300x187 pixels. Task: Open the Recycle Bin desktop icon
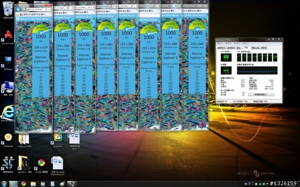coord(8,9)
